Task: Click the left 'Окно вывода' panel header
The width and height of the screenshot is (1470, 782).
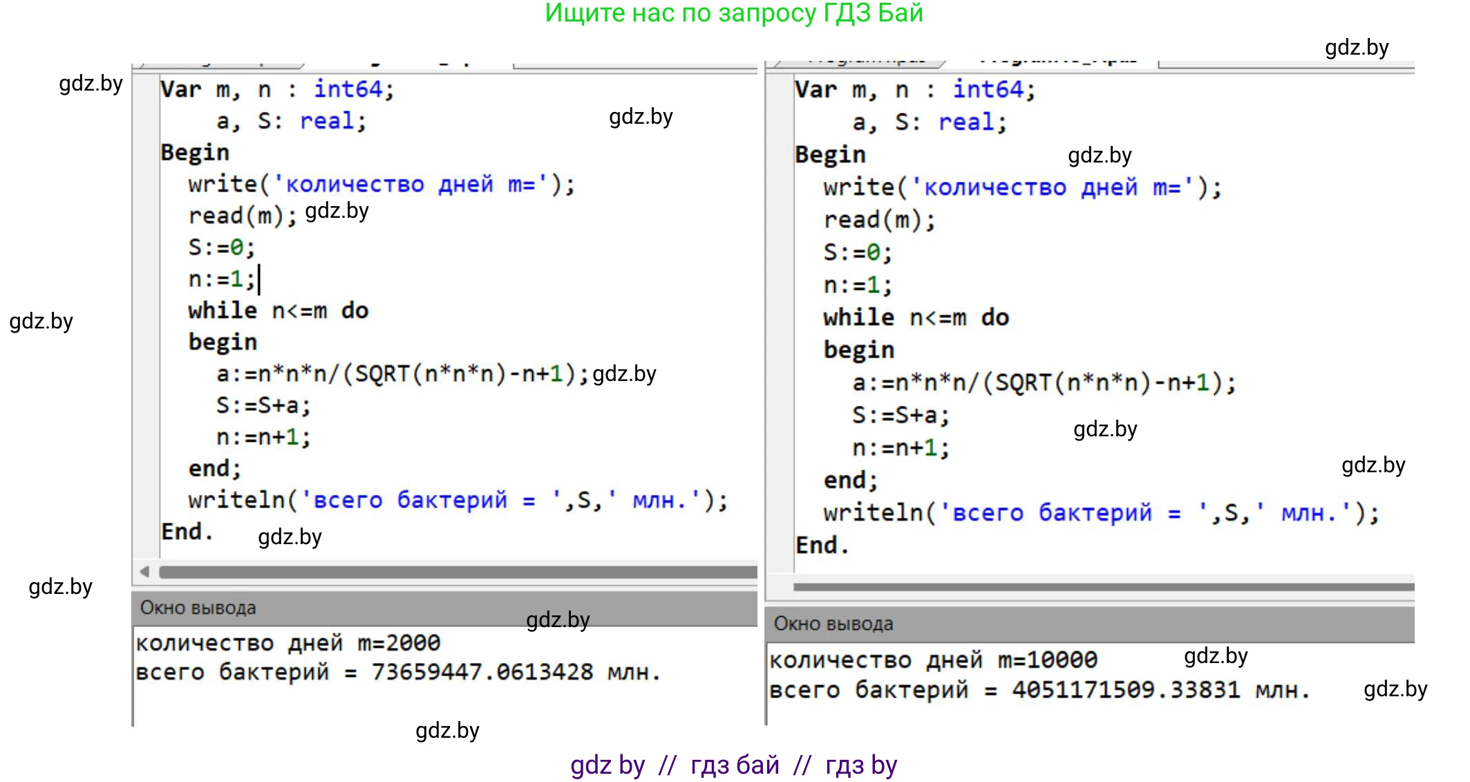Action: 198,608
